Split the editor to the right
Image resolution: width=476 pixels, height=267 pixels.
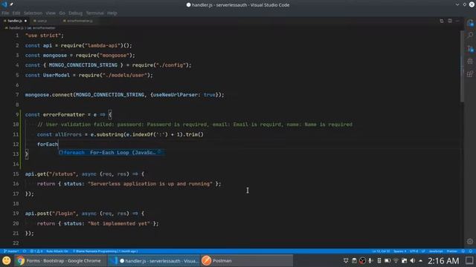point(450,21)
